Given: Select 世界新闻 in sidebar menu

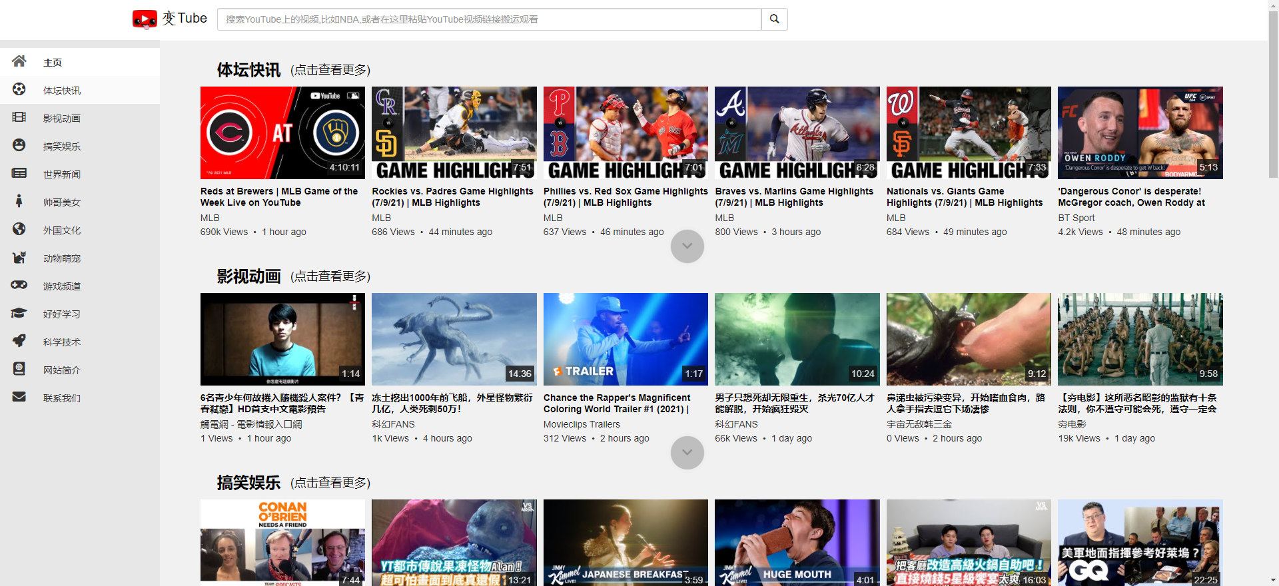Looking at the screenshot, I should (80, 174).
